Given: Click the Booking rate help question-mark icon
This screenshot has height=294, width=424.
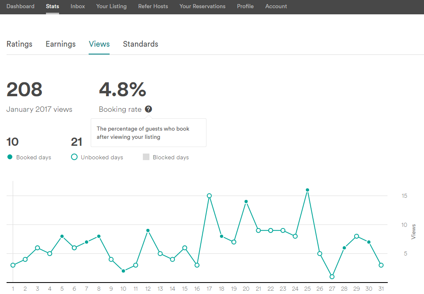Looking at the screenshot, I should point(149,109).
